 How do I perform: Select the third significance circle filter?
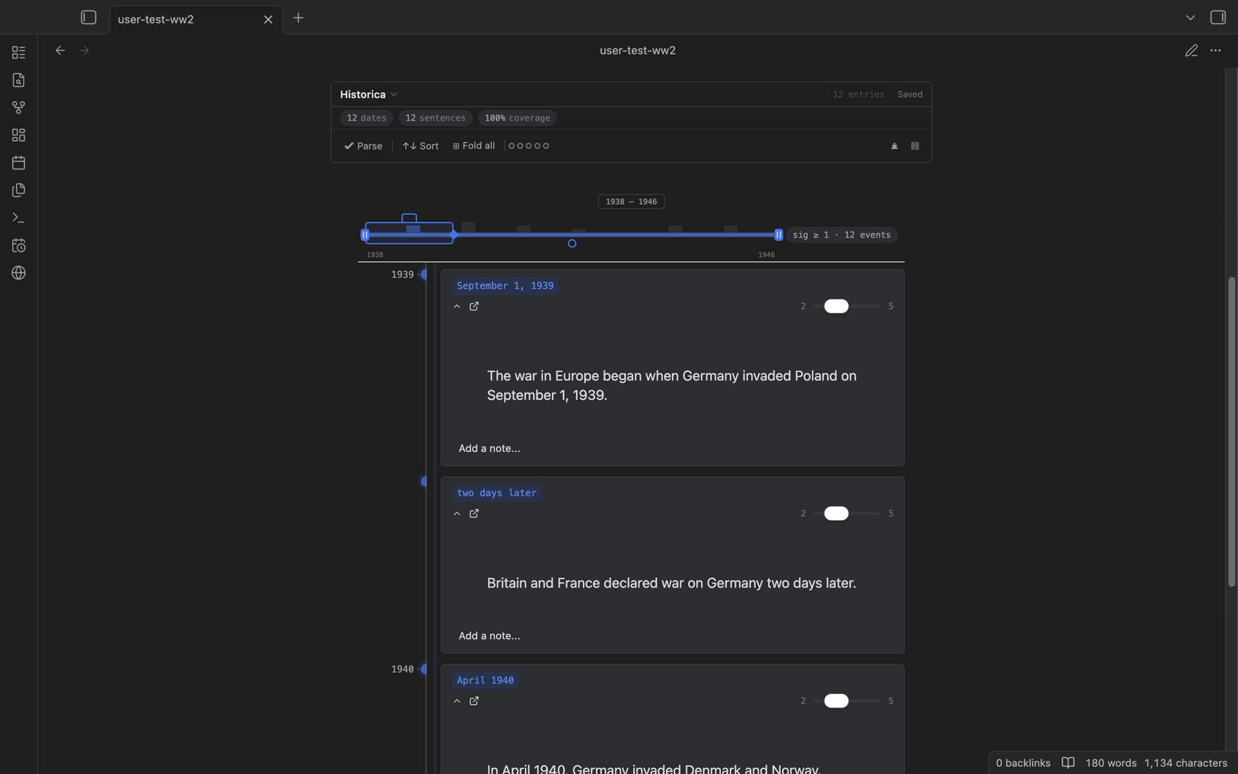[x=529, y=146]
